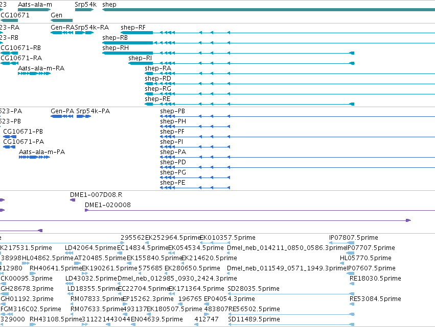Viewport: 435px width, 327px height.
Task: Click the shep-PF protein label
Action: click(x=172, y=132)
